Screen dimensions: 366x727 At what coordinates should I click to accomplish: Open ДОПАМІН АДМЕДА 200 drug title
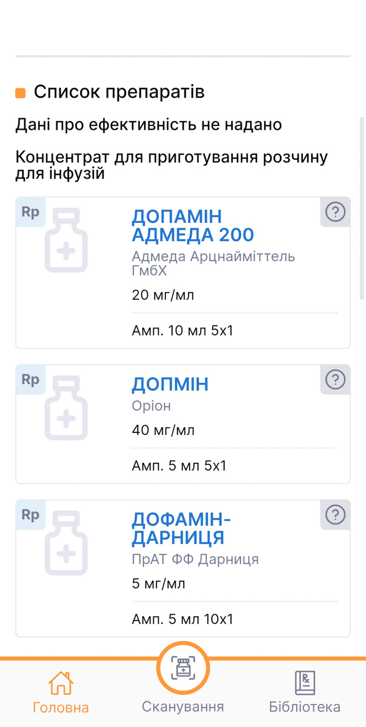point(193,225)
